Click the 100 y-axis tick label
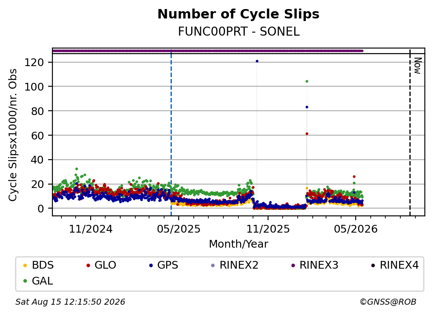The height and width of the screenshot is (315, 433). click(34, 87)
